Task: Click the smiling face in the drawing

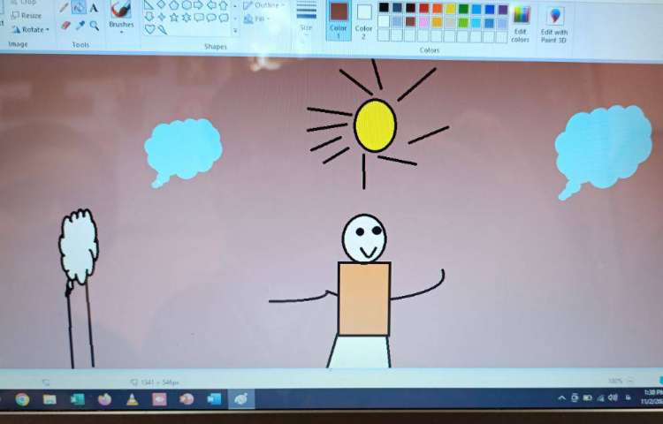Action: pos(364,238)
